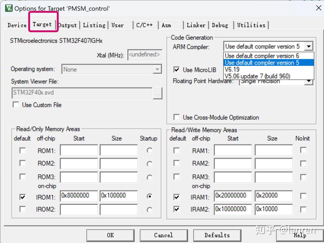
Task: Restore settings with Defaults button
Action: click(x=217, y=235)
